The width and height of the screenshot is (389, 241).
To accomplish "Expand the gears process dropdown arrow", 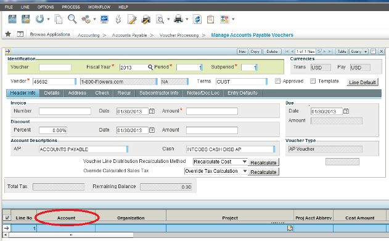I will tap(94, 19).
